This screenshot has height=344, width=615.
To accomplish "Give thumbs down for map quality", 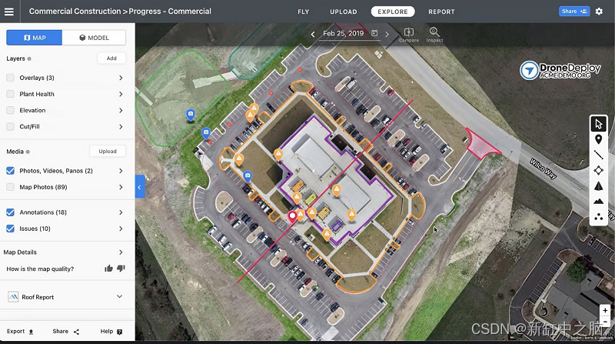I will [121, 269].
